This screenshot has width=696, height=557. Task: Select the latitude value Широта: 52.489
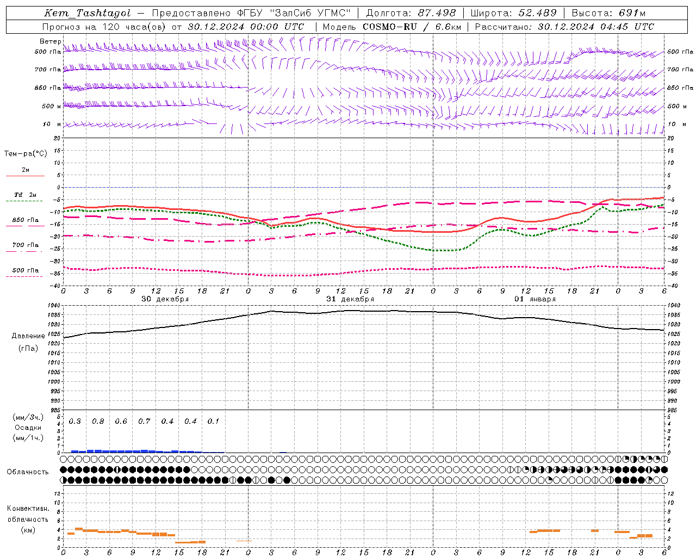pos(514,13)
